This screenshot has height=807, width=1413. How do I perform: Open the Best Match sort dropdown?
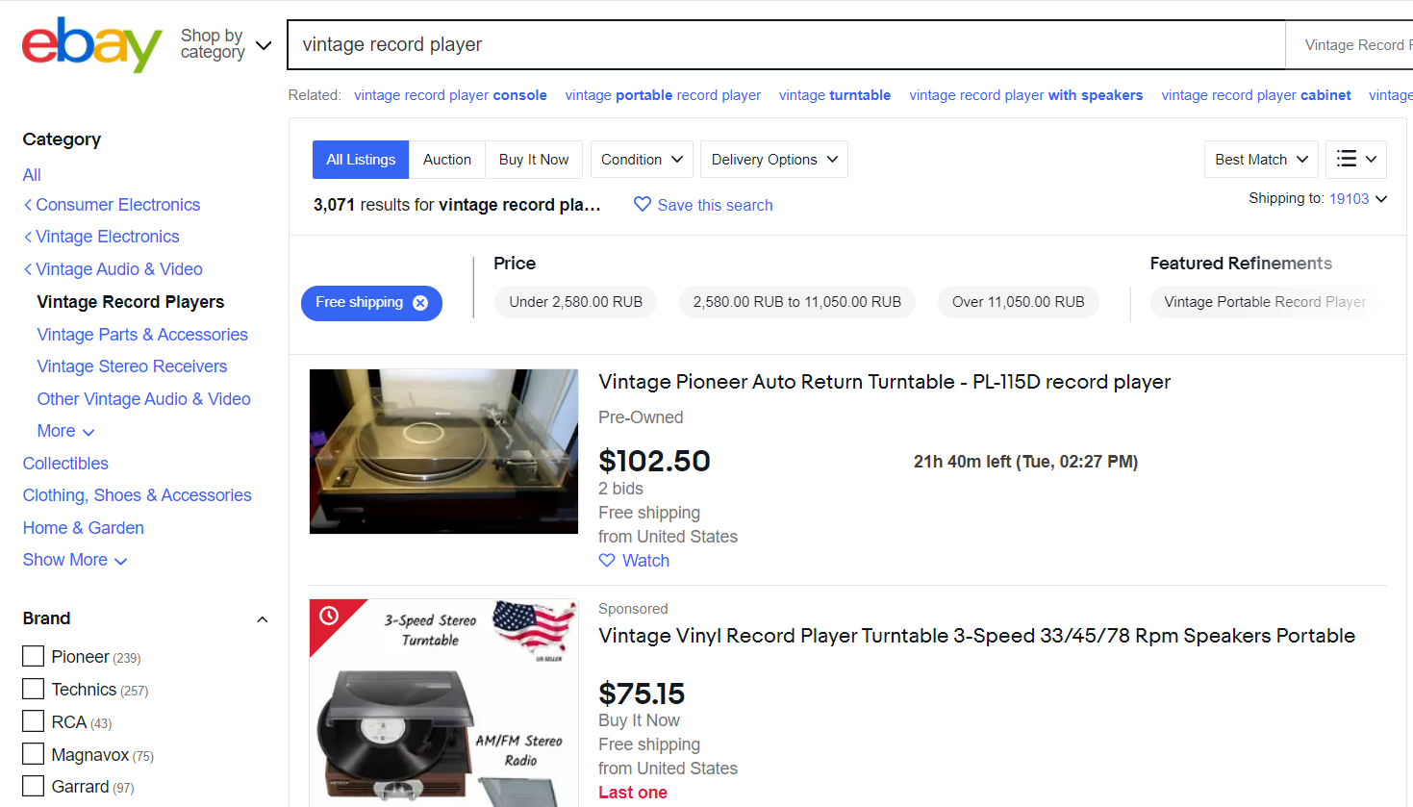pyautogui.click(x=1260, y=159)
